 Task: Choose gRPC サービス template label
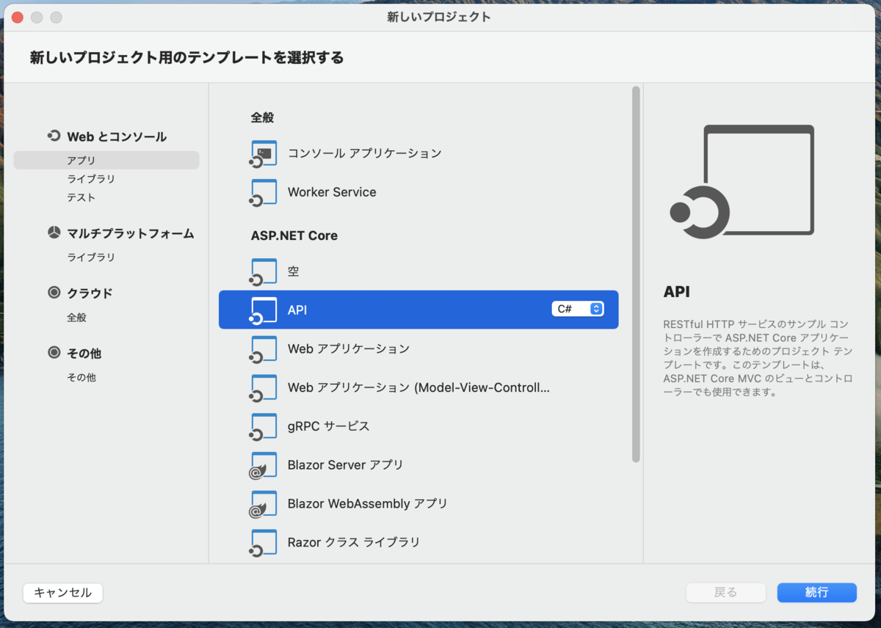(x=328, y=426)
